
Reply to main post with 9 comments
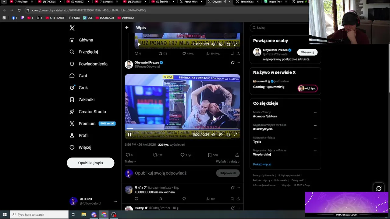click(x=129, y=155)
